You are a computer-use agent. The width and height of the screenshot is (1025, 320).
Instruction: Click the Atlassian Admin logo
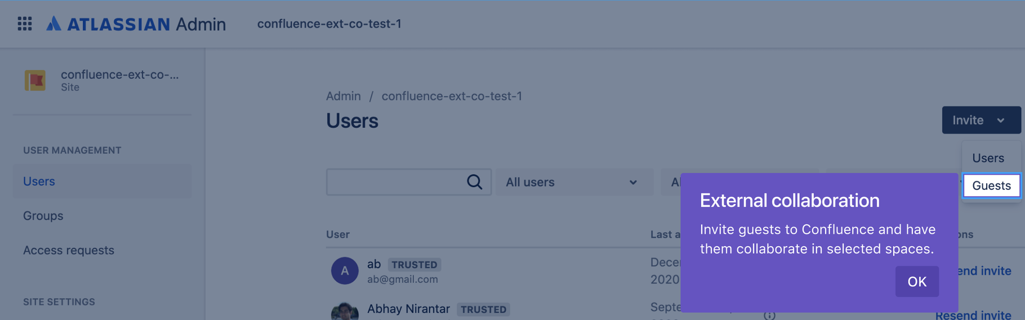136,24
